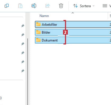This screenshot has width=111, height=105.
Task: Select the Bilder folder row
Action: (x=73, y=32)
